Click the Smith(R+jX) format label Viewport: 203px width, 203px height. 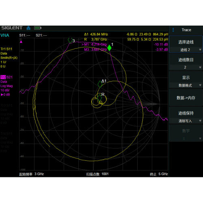[9, 58]
